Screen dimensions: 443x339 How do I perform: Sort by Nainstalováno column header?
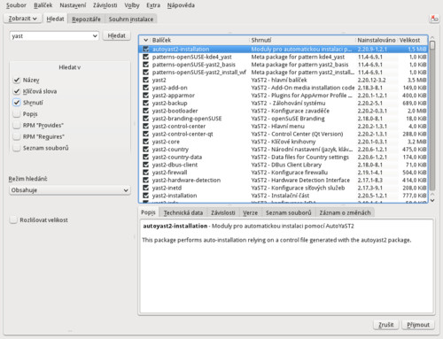point(377,40)
